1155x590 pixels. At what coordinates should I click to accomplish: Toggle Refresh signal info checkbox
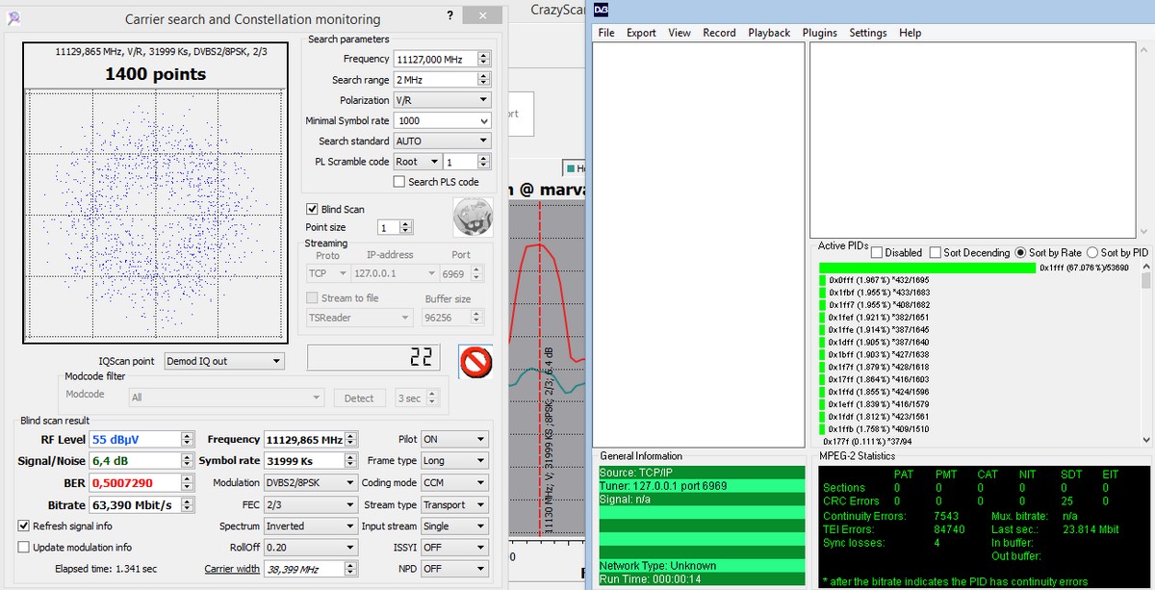[24, 526]
